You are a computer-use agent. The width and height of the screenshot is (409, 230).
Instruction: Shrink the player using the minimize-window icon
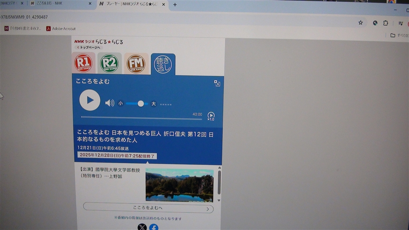(x=217, y=83)
